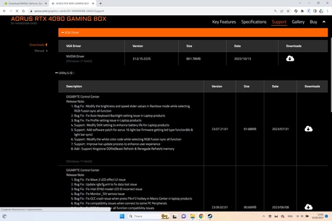This screenshot has width=332, height=221.
Task: Close the Download NVIDIA GeForce tab
Action: [x=45, y=4]
